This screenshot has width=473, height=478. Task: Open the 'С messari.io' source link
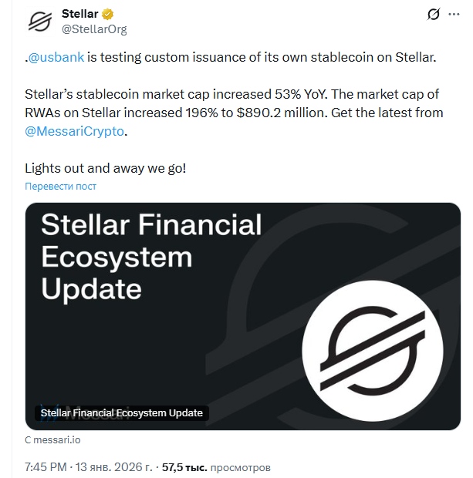pyautogui.click(x=52, y=440)
